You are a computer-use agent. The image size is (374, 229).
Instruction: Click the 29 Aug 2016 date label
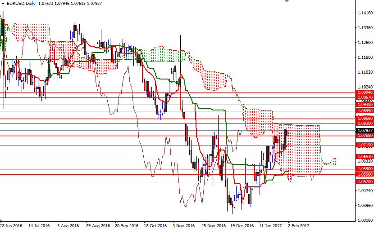click(98, 225)
